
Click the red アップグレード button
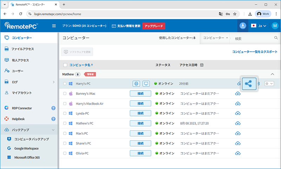pos(153,26)
